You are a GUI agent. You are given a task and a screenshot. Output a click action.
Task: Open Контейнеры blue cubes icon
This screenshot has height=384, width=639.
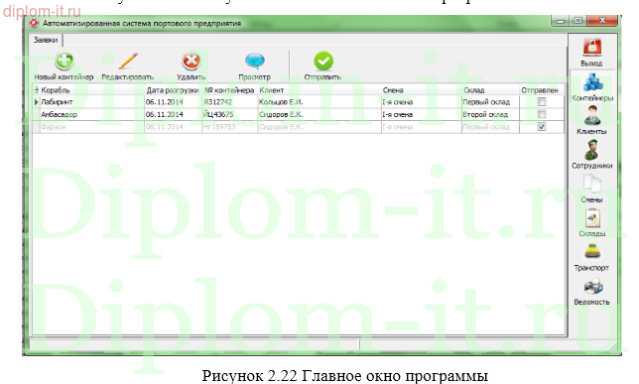(593, 82)
